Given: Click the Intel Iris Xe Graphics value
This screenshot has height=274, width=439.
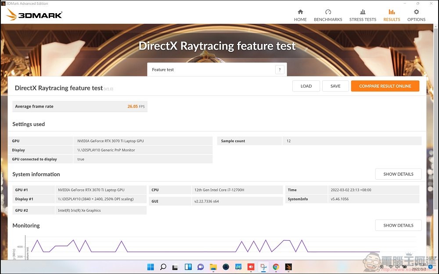Looking at the screenshot, I should (x=79, y=210).
